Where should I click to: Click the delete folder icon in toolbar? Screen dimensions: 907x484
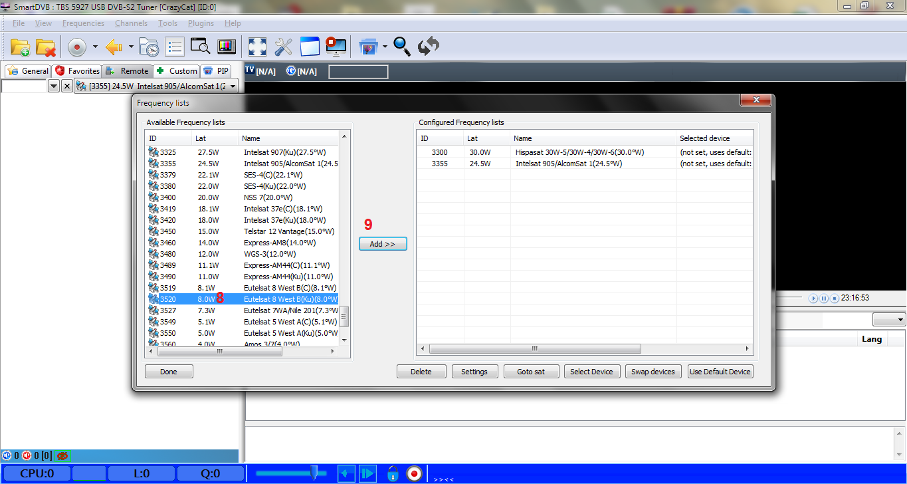[46, 47]
